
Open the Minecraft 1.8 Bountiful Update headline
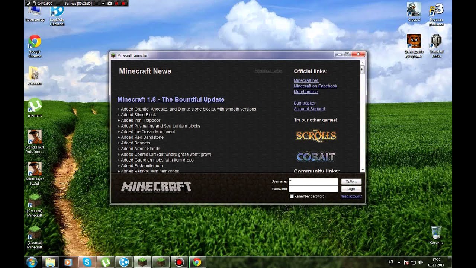coord(171,99)
